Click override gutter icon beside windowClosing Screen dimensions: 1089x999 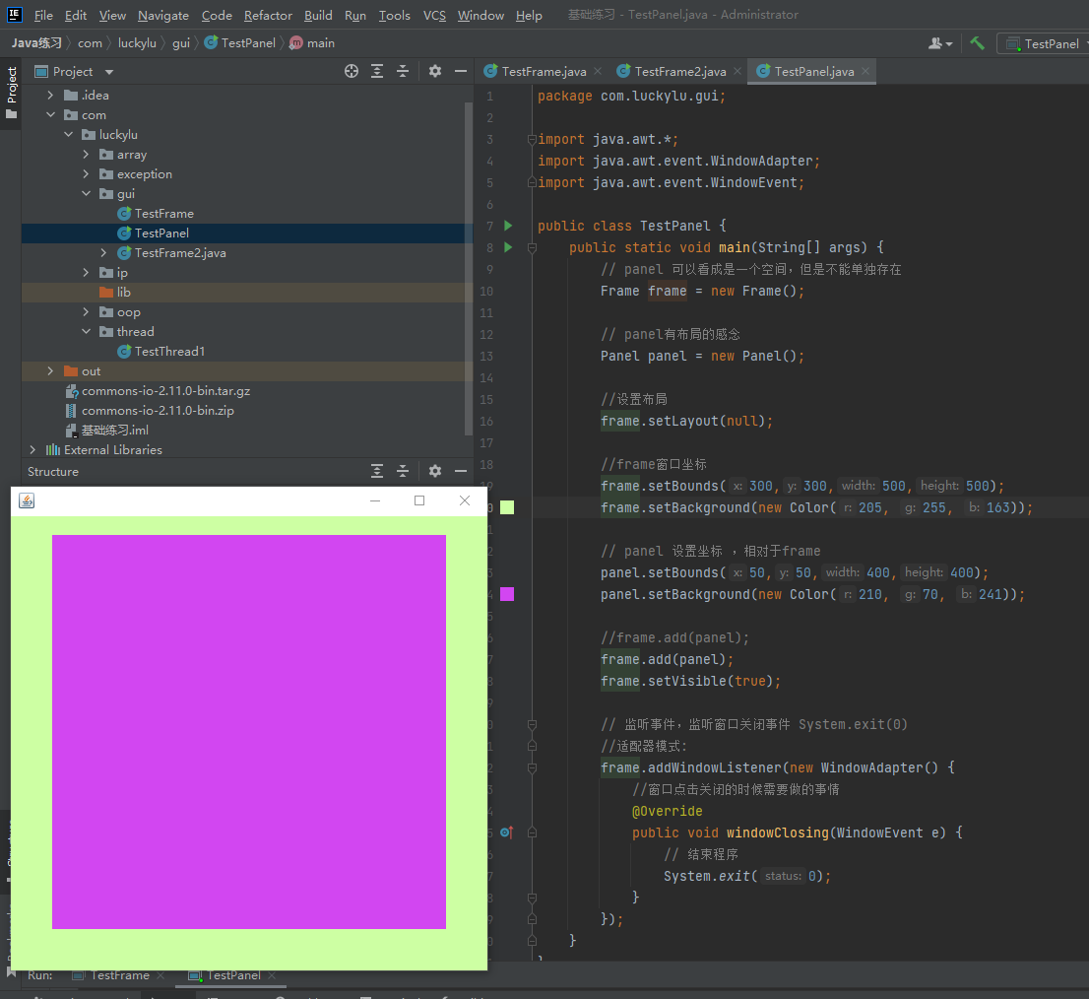click(506, 832)
